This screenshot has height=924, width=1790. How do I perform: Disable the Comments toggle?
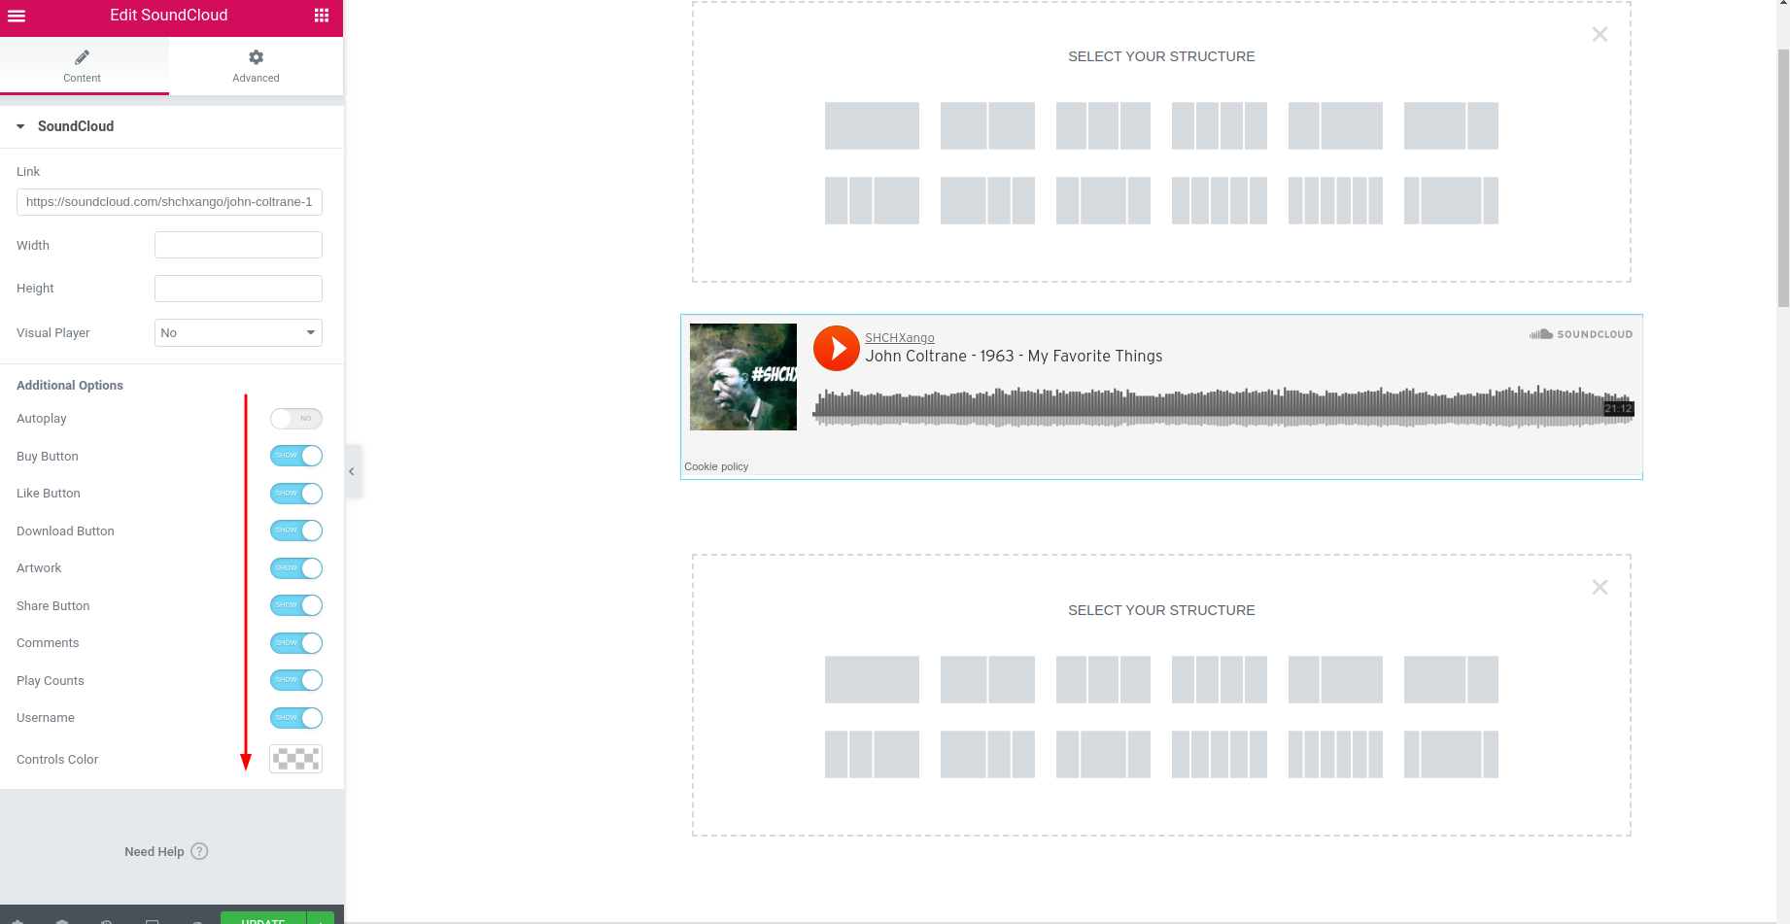click(296, 643)
